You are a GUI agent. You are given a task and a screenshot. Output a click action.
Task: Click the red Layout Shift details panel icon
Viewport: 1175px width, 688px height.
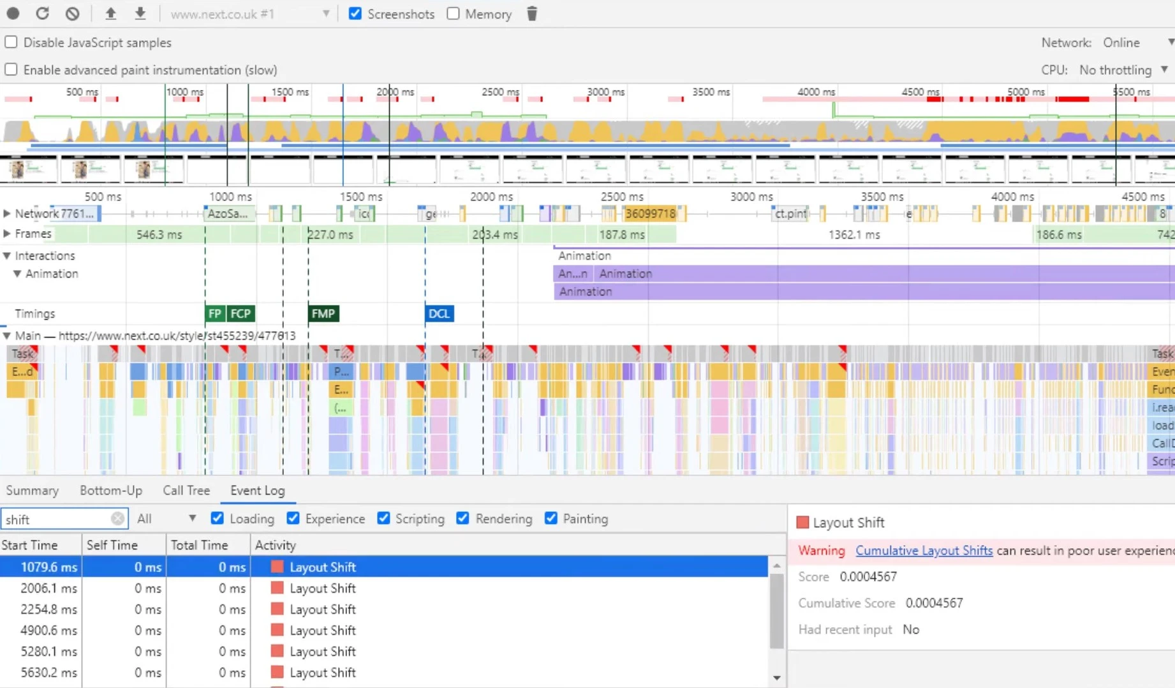[x=802, y=523]
